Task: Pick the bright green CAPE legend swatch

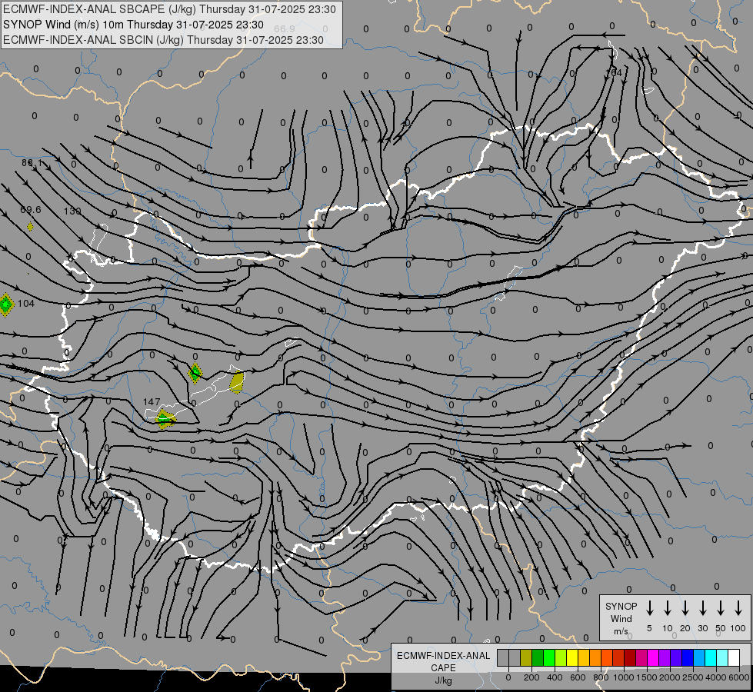Action: pyautogui.click(x=549, y=658)
